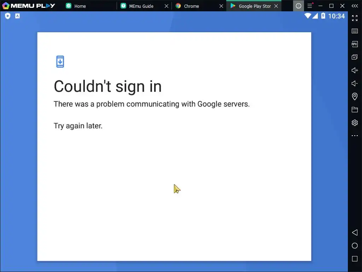Tap the Android home button
Image resolution: width=362 pixels, height=272 pixels.
355,246
